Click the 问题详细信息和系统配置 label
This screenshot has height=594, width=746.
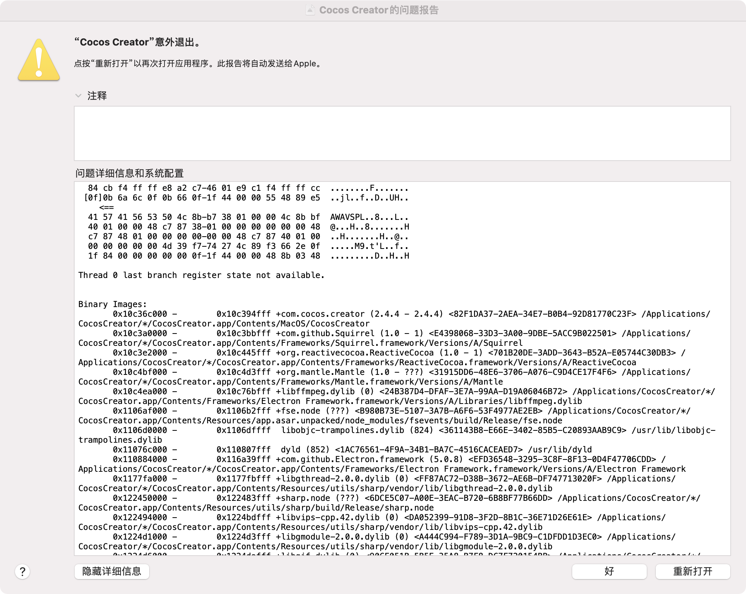pos(129,173)
